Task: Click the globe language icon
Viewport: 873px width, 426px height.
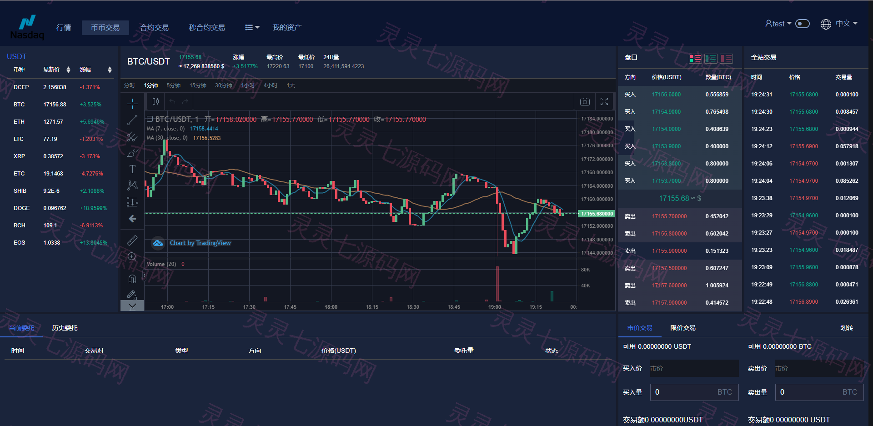Action: pyautogui.click(x=826, y=24)
